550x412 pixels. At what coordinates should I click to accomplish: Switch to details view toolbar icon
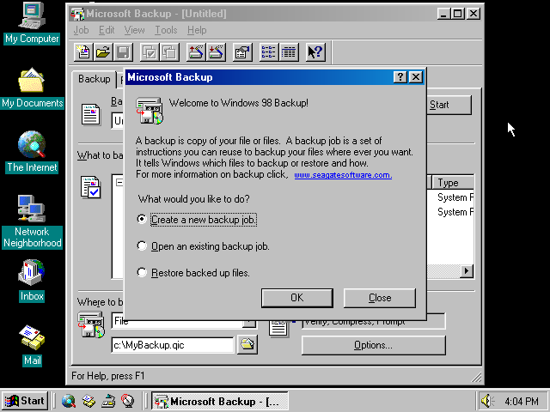coord(289,52)
